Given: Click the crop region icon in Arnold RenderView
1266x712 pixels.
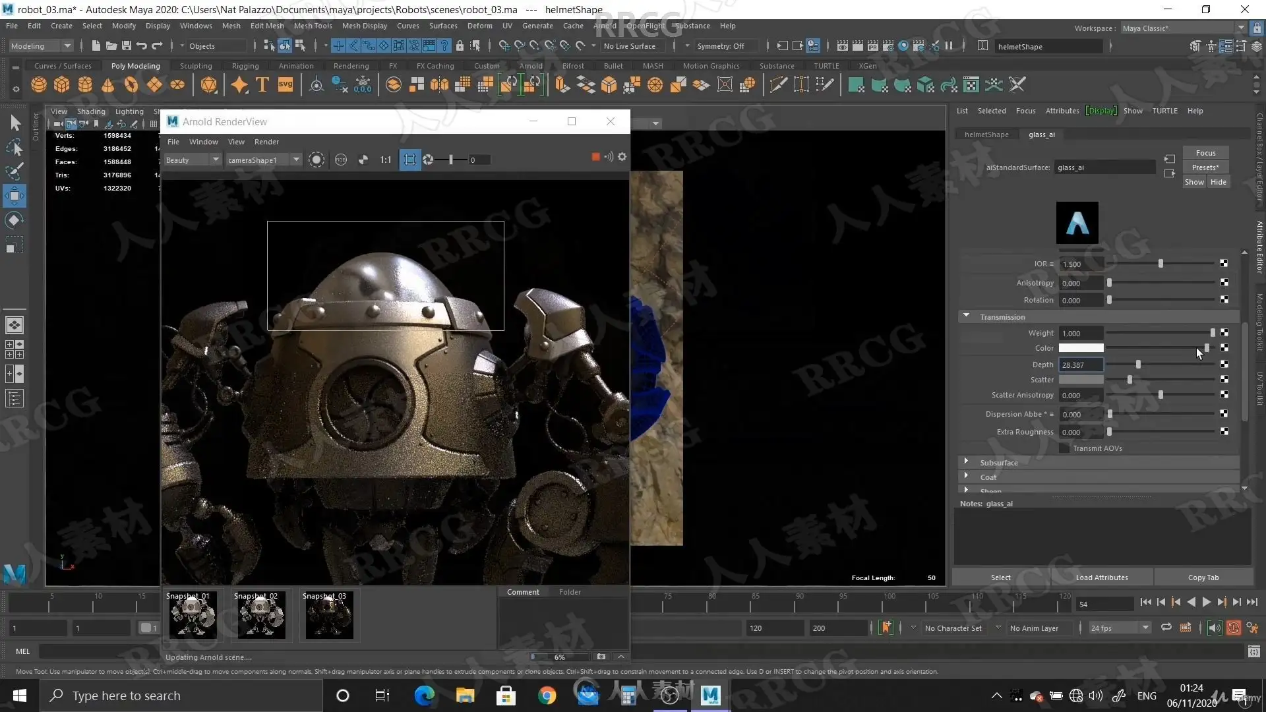Looking at the screenshot, I should click(x=409, y=160).
